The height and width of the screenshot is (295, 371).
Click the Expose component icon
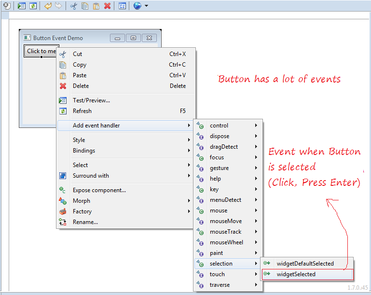click(63, 190)
